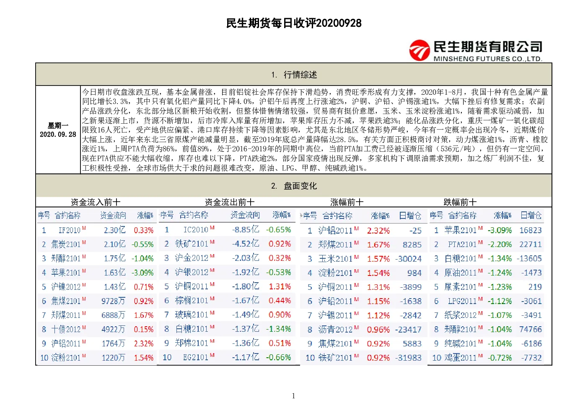Select the 资金流出前十 table title
This screenshot has width=588, height=416.
229,202
